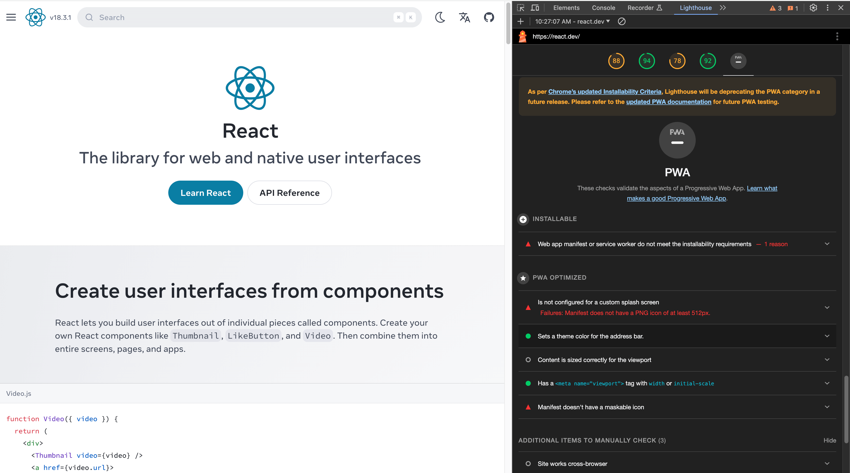
Task: Expand Content is sized correctly audit
Action: click(x=677, y=360)
